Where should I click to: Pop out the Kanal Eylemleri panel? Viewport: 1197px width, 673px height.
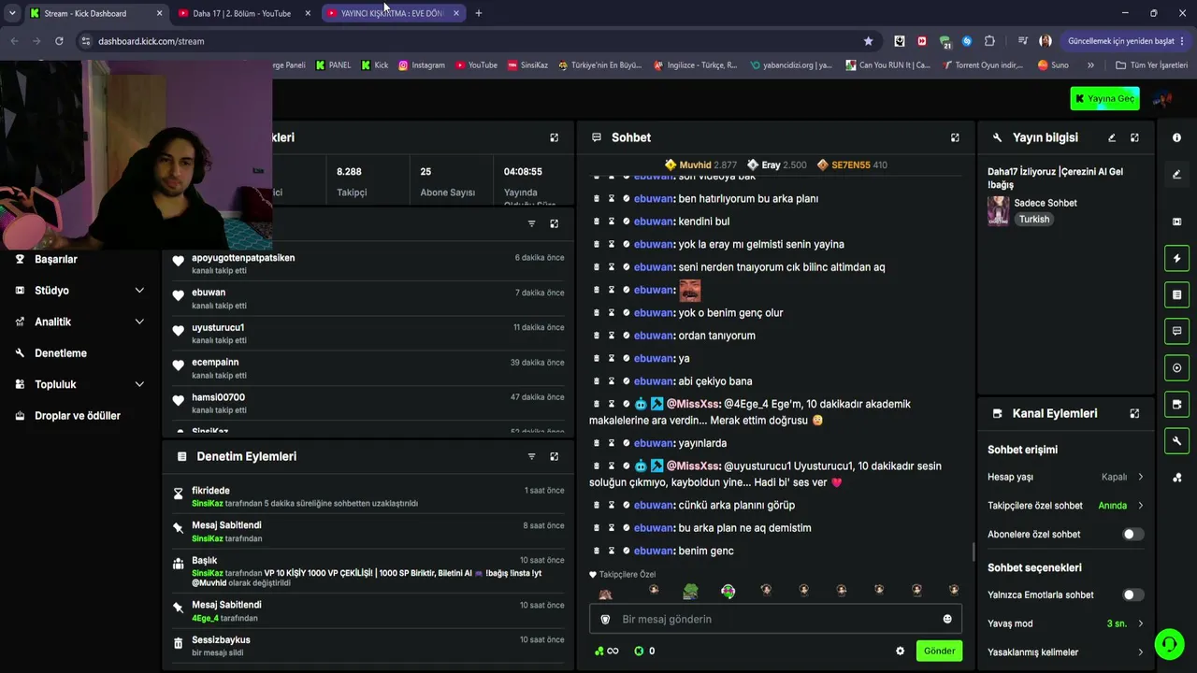(x=1134, y=413)
